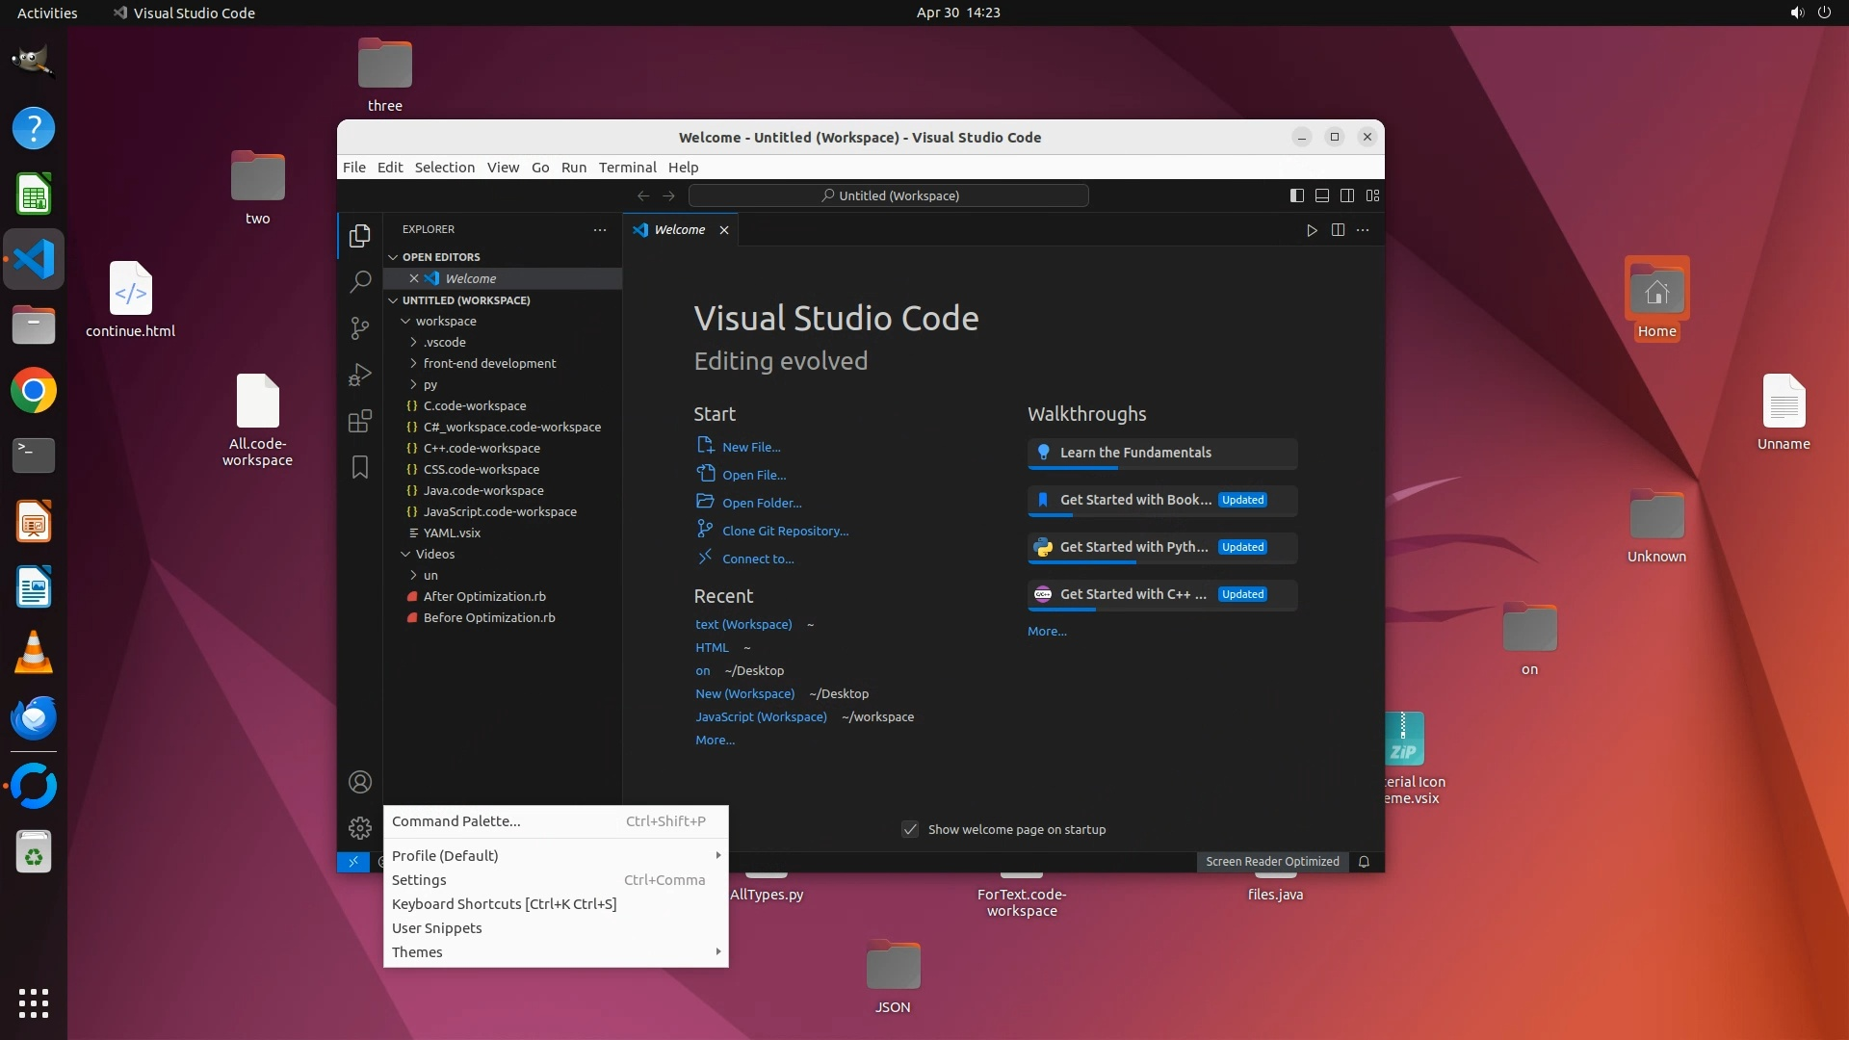Toggle primary side bar layout button

1297,195
